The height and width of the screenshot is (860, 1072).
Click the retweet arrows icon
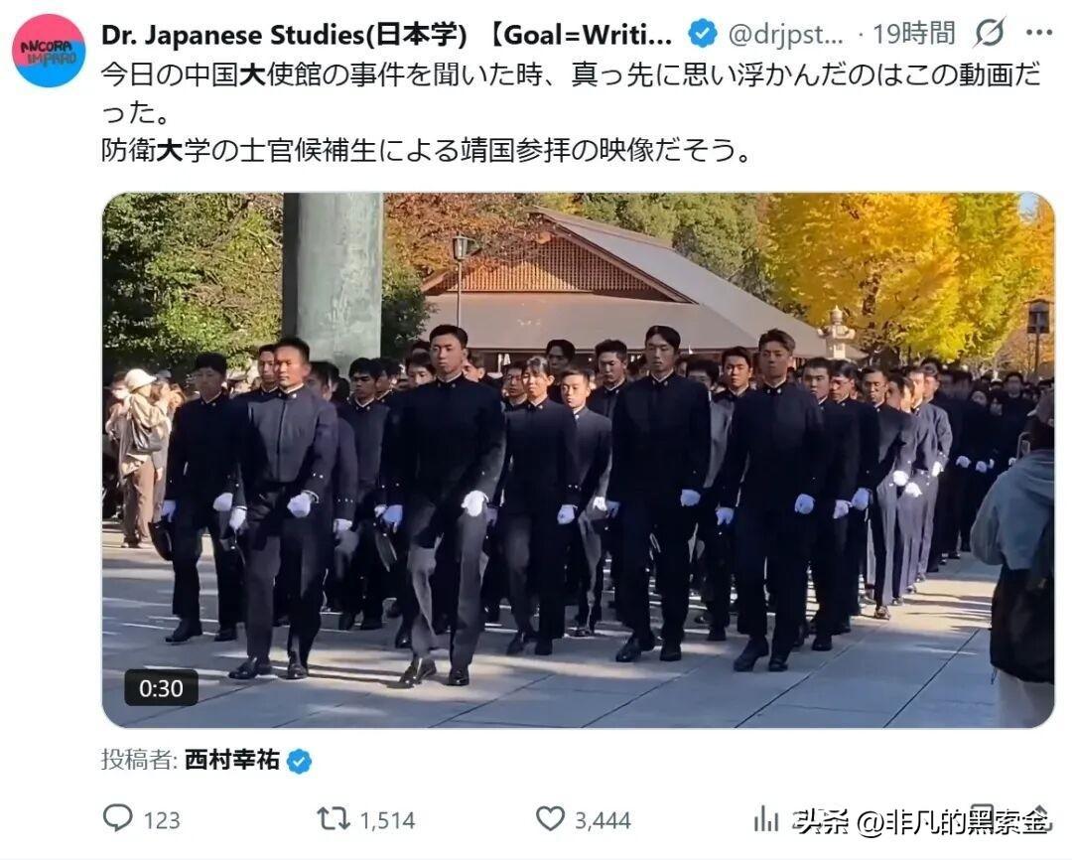point(333,818)
